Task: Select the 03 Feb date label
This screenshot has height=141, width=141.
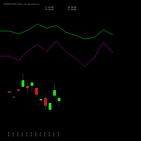Action: 54,134
